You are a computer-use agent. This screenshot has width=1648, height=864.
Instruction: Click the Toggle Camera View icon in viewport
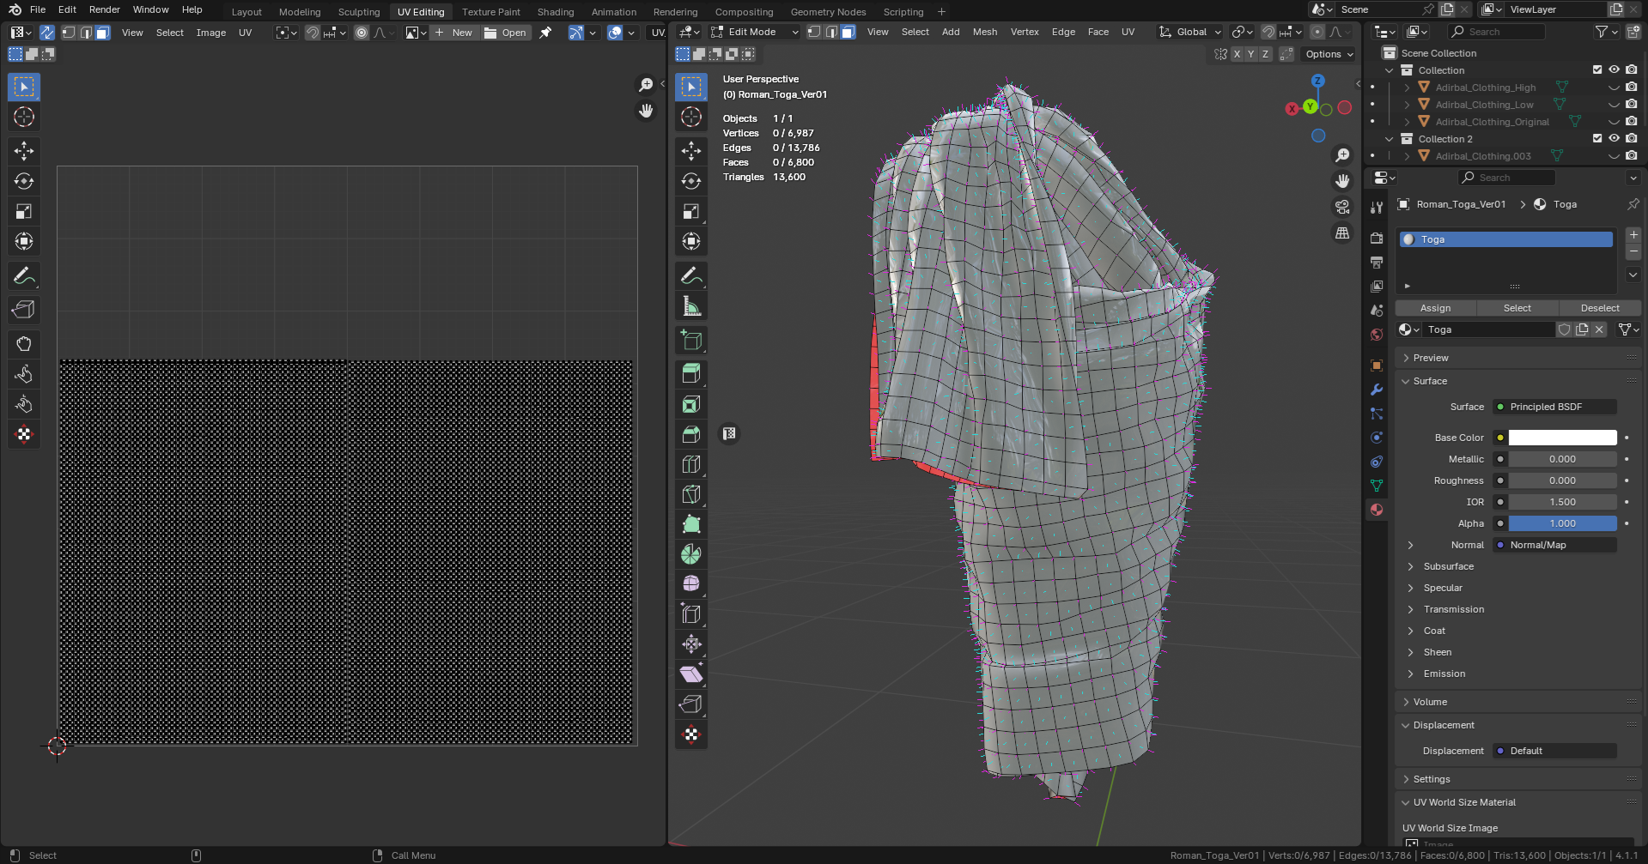(1342, 207)
